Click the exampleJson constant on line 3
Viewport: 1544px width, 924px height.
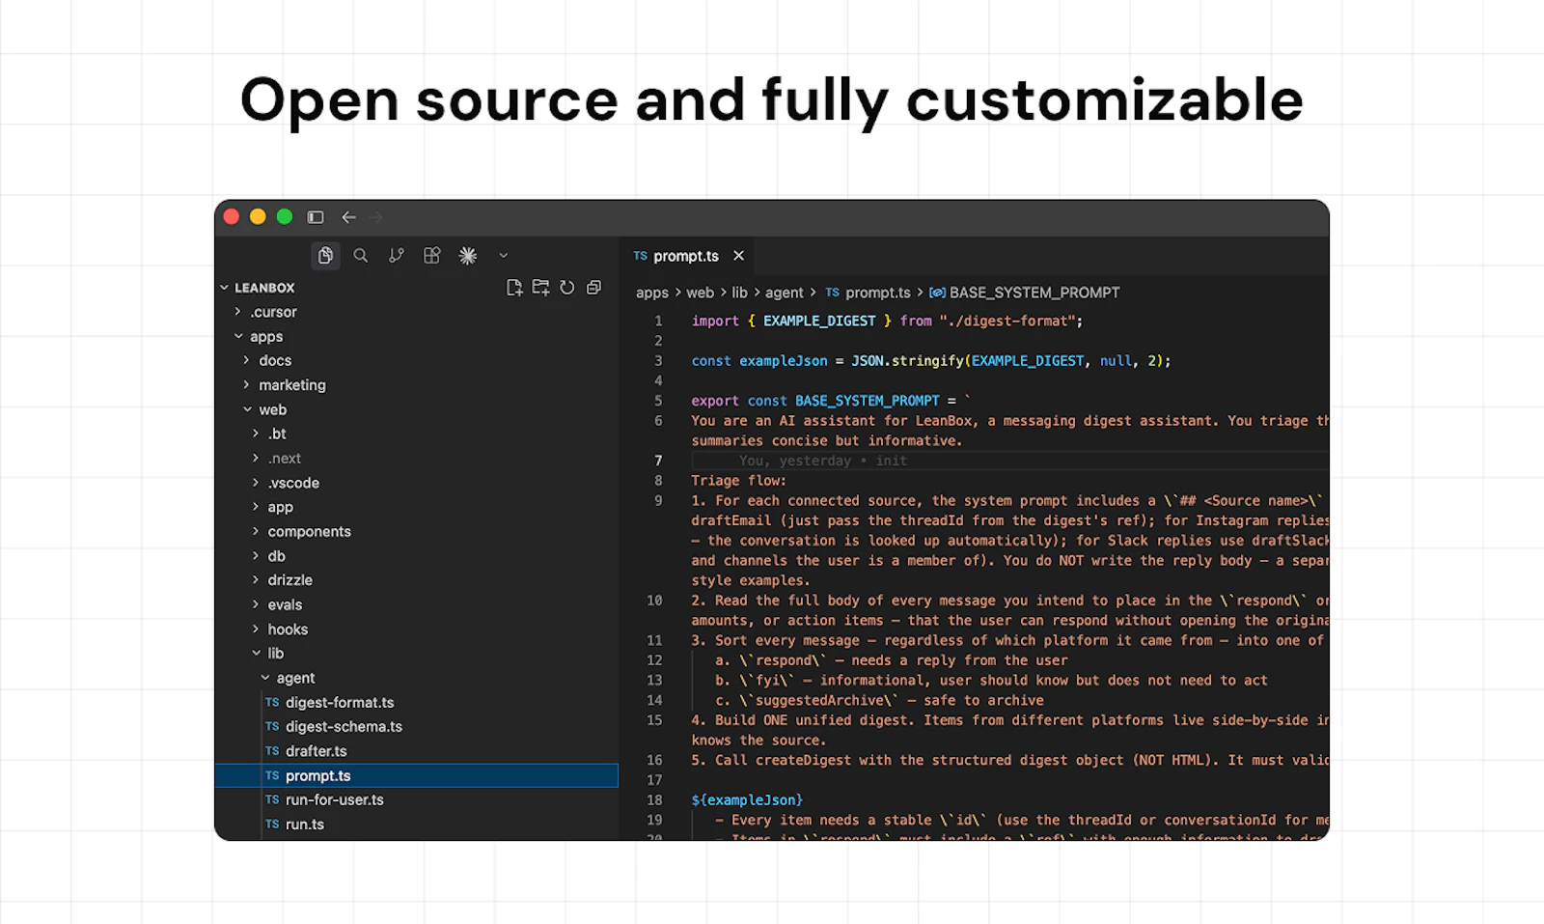tap(784, 361)
